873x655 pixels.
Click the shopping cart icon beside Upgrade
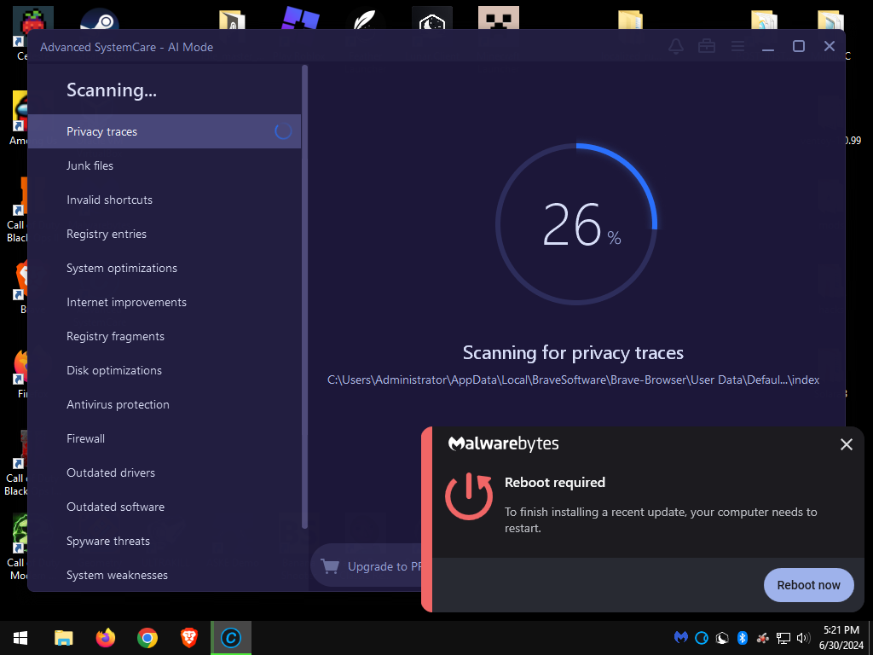coord(330,566)
